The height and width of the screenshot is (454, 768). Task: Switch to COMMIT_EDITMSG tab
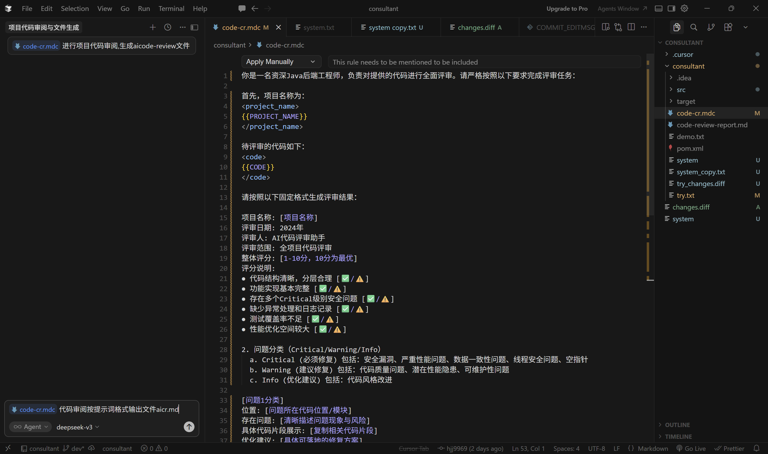(x=557, y=27)
